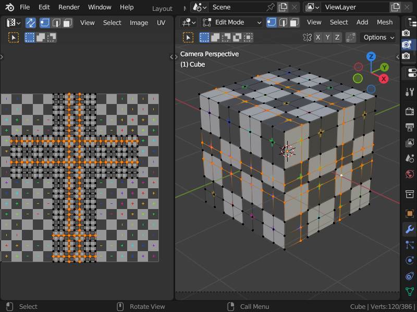Open the Render properties tab
This screenshot has height=312, width=417.
pyautogui.click(x=410, y=111)
